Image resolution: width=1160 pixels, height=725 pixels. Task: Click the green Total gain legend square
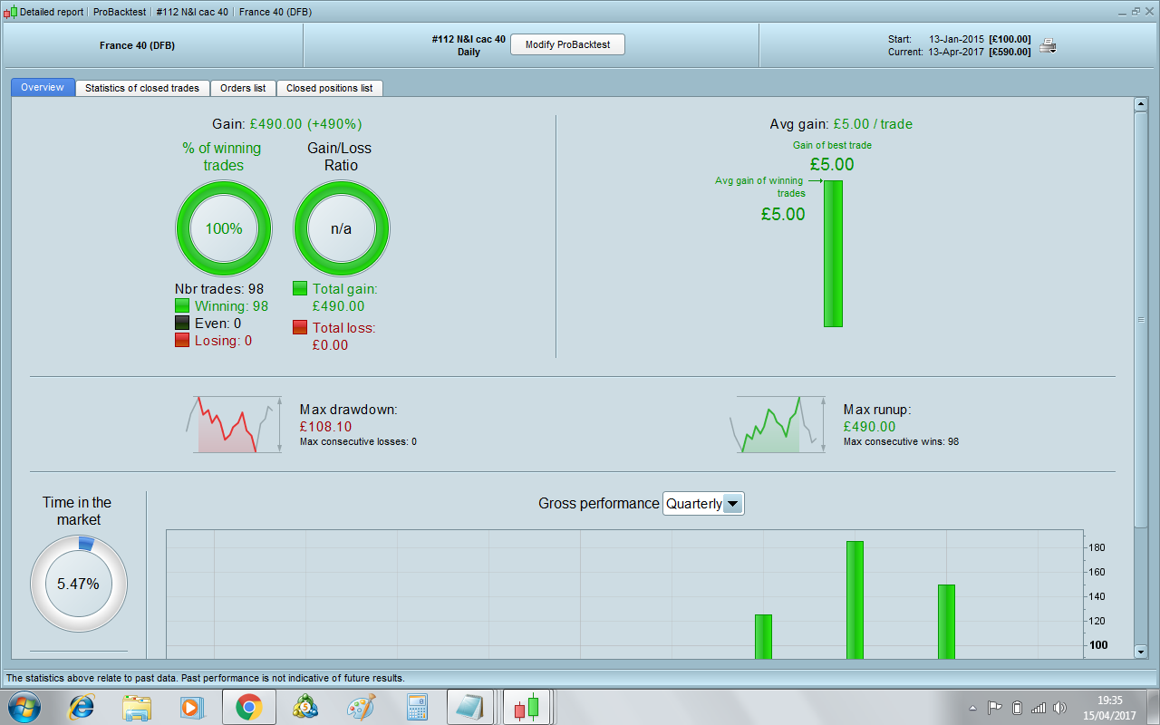click(300, 288)
